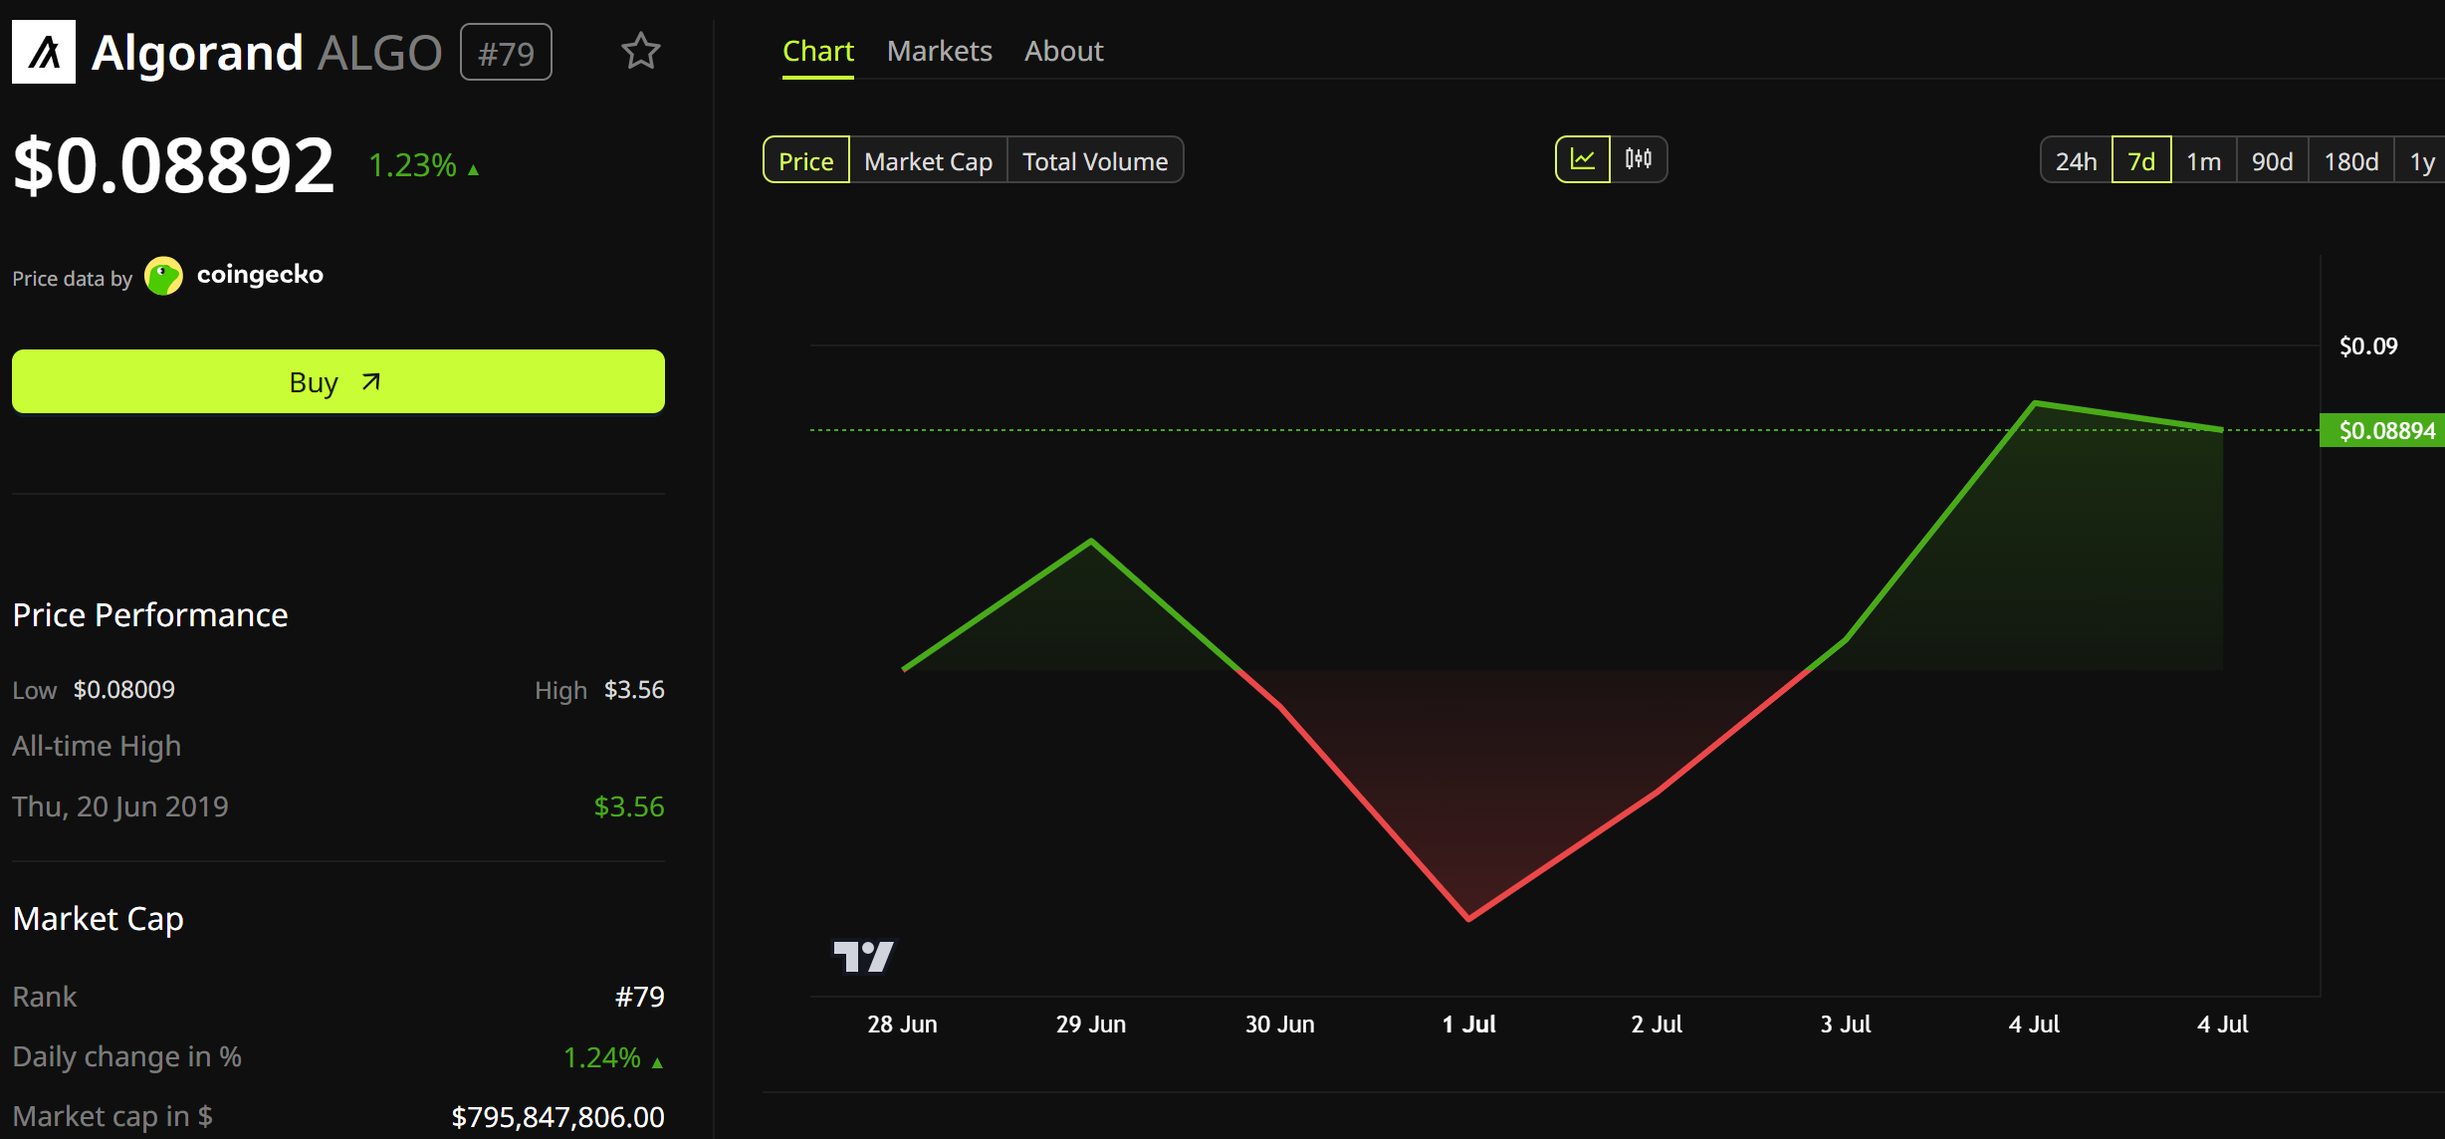
Task: Add Algorand to favorites with the star icon
Action: (x=640, y=52)
